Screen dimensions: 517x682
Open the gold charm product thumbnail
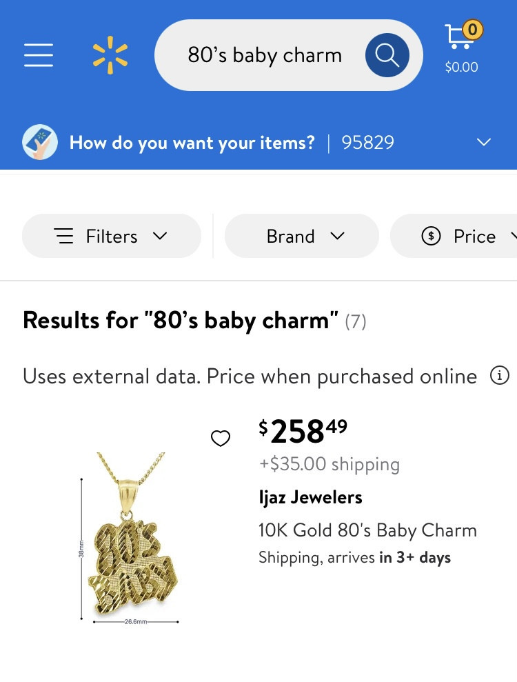[x=132, y=538]
